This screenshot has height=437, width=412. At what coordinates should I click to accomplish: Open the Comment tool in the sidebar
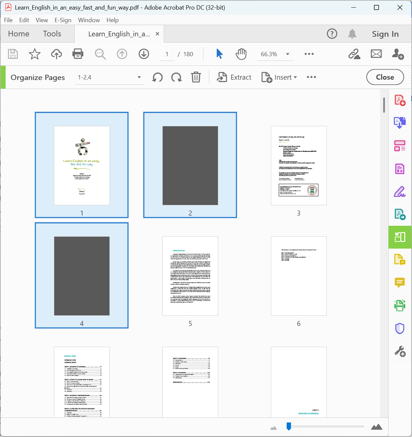(400, 283)
